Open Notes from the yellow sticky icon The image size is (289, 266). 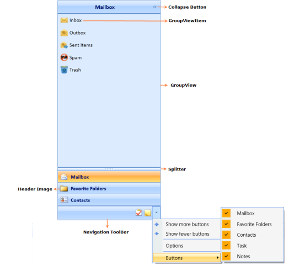(148, 213)
